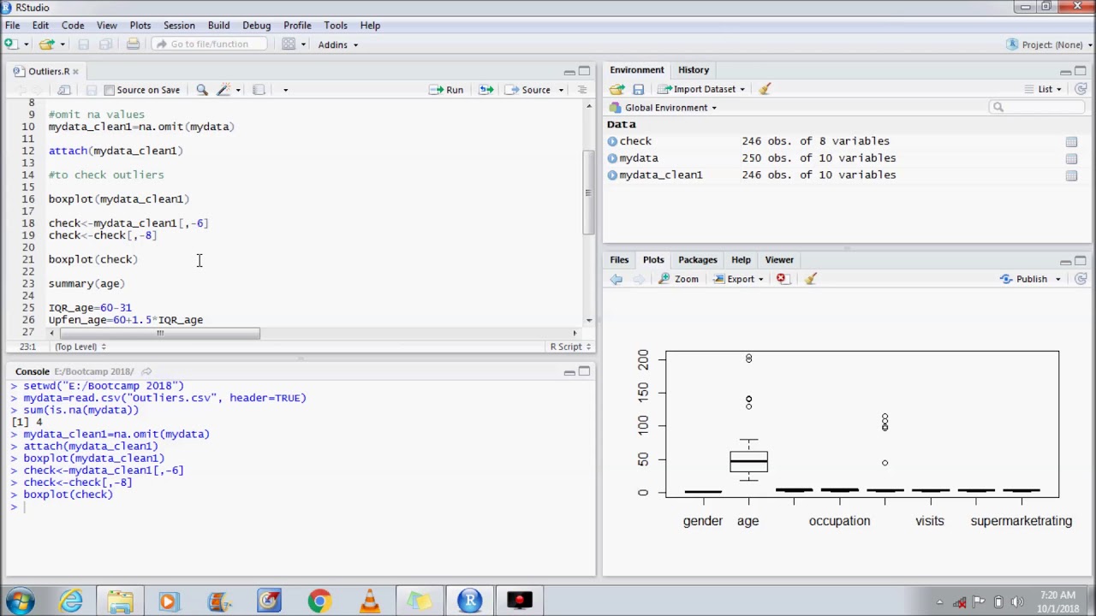Open the Import Dataset dropdown
Viewport: 1096px width, 616px height.
coord(702,89)
